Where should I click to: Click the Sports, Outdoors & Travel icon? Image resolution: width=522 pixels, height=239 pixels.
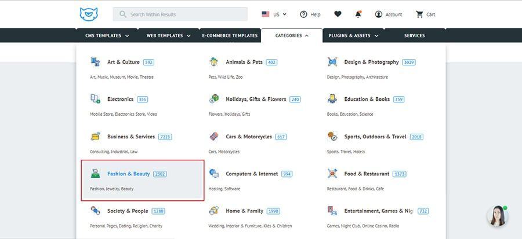[332, 137]
